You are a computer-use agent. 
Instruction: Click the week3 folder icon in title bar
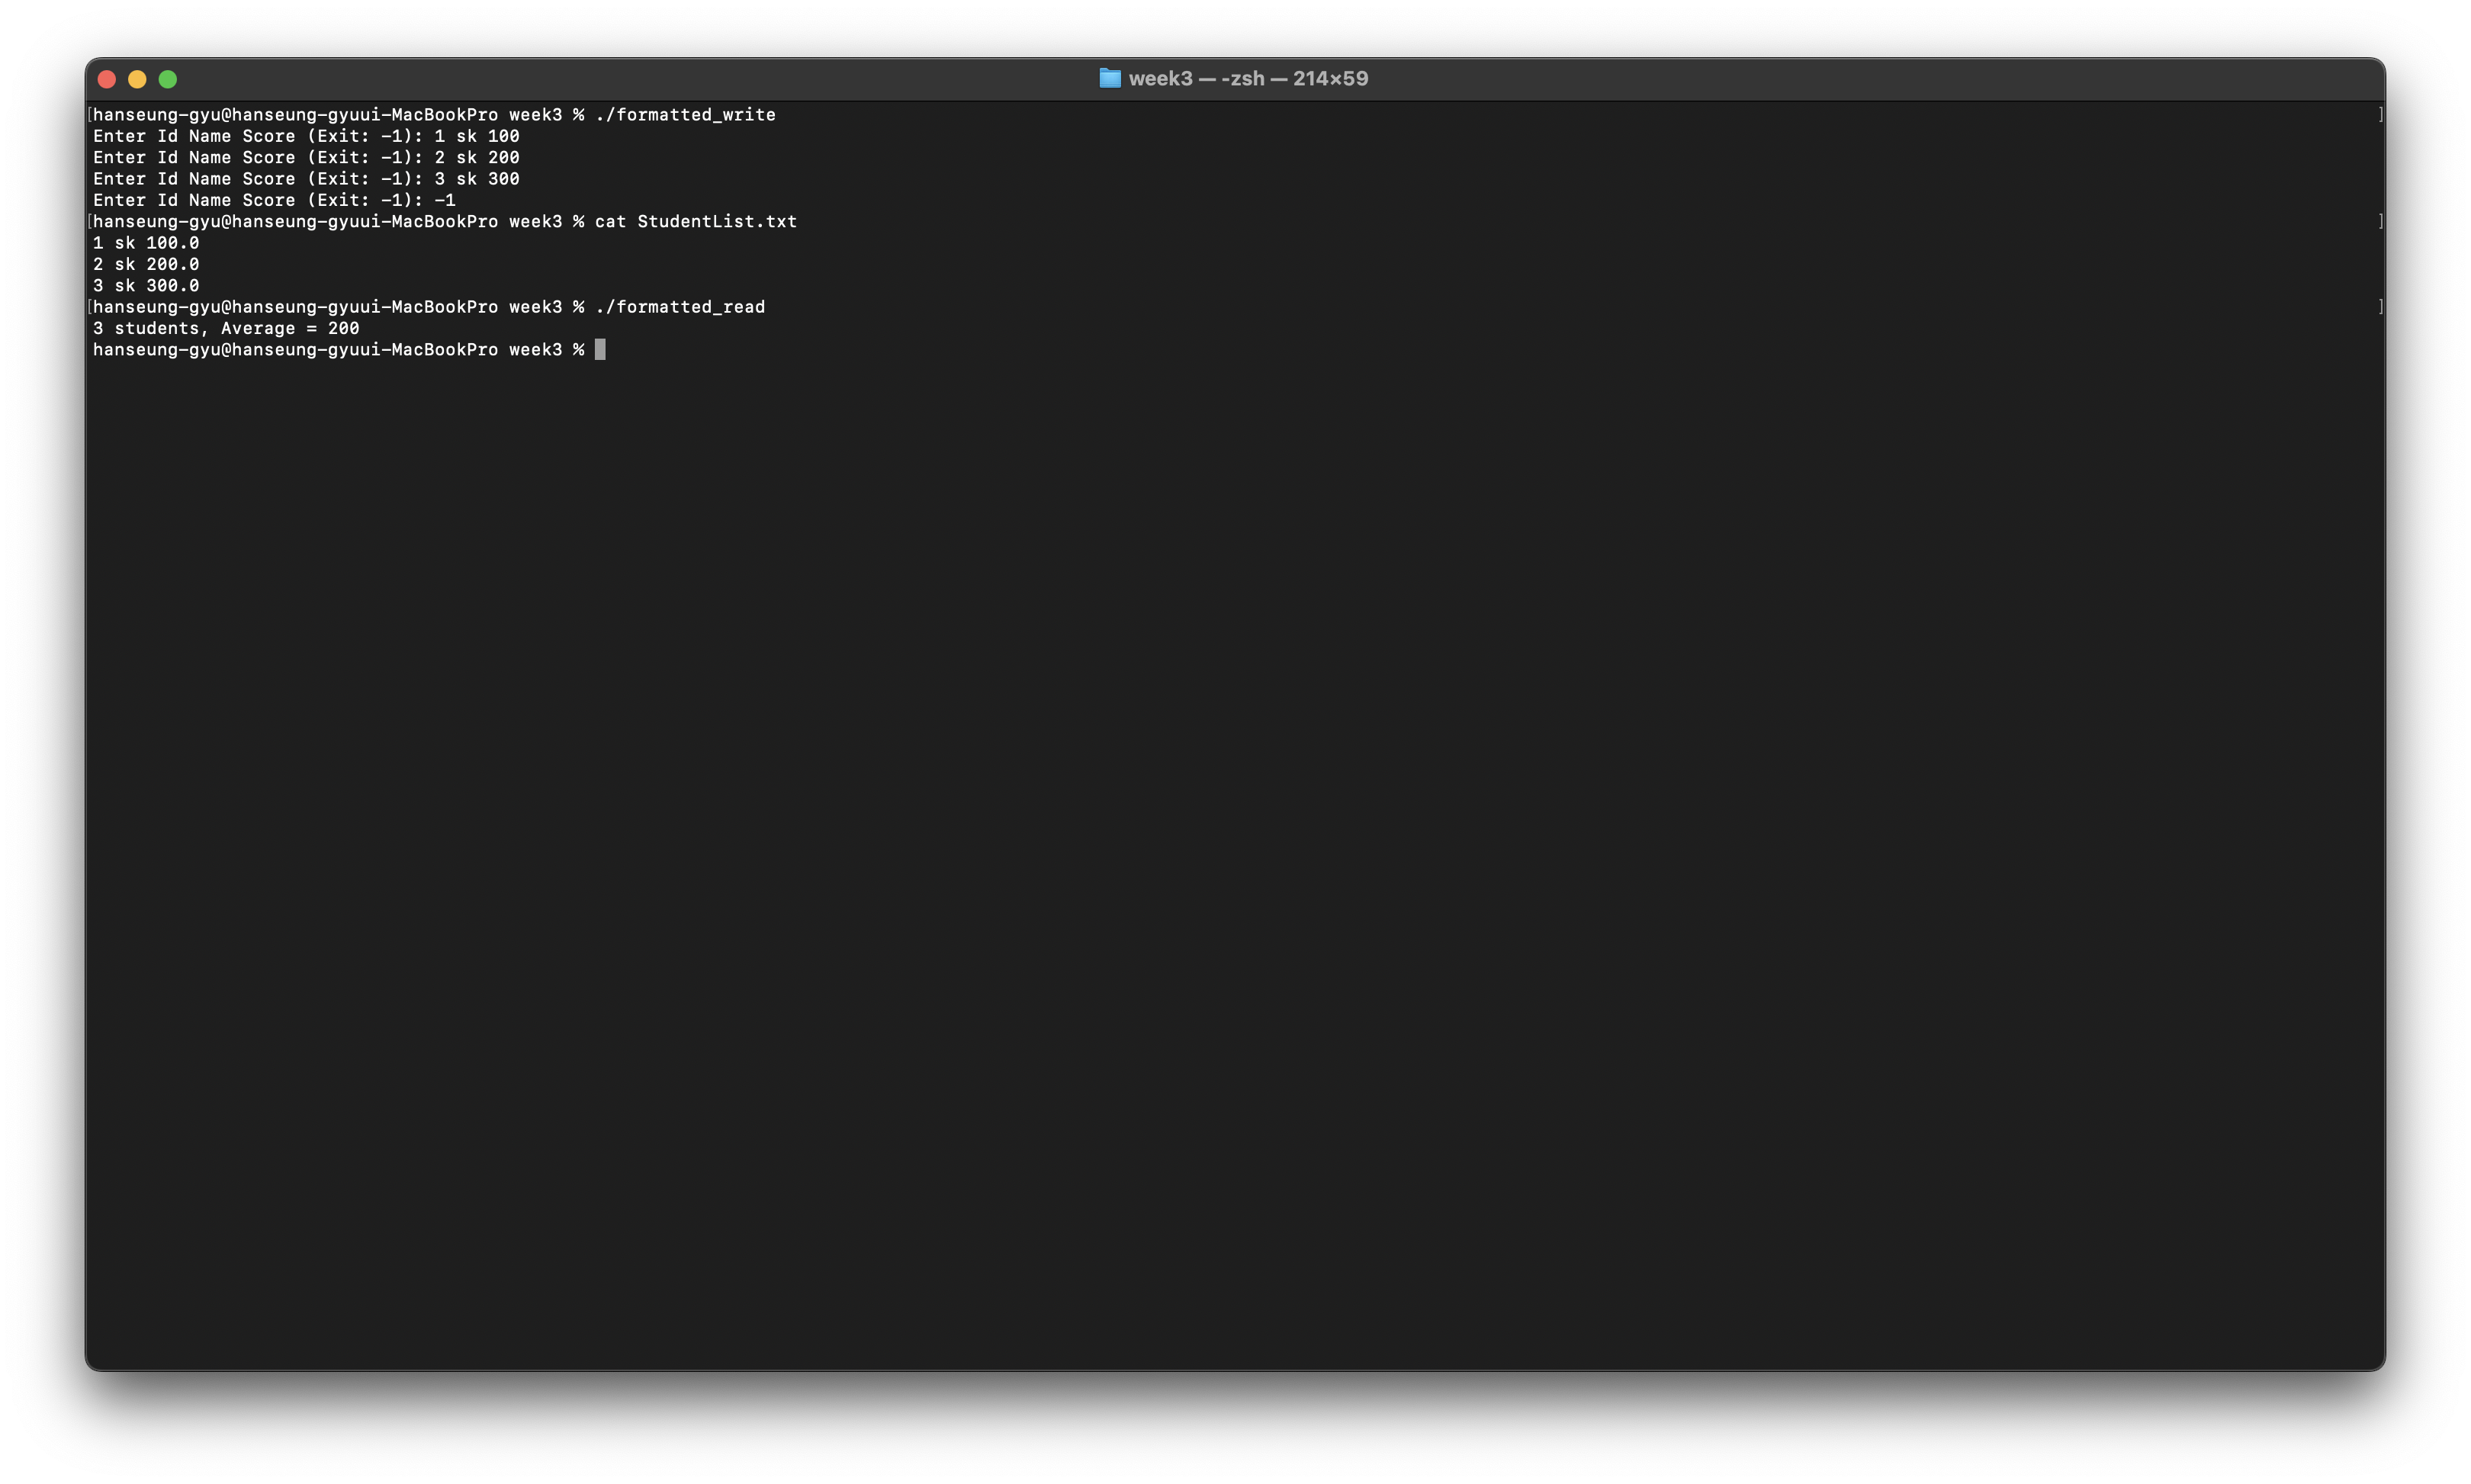(1110, 78)
